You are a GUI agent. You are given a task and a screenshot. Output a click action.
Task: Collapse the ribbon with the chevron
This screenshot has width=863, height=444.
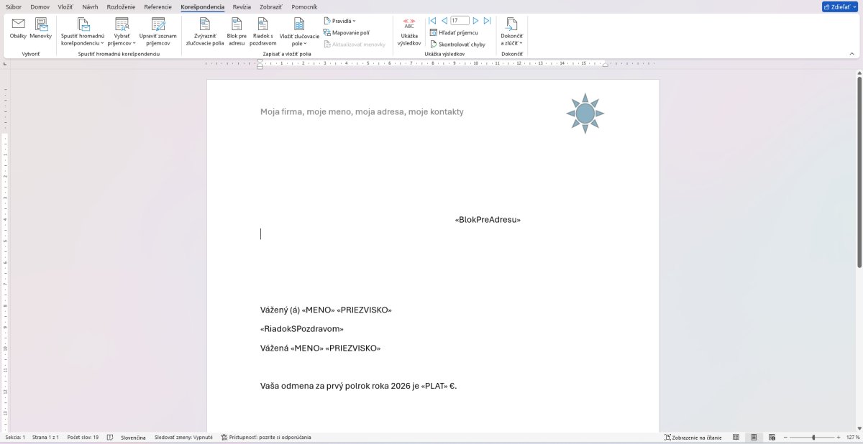851,53
